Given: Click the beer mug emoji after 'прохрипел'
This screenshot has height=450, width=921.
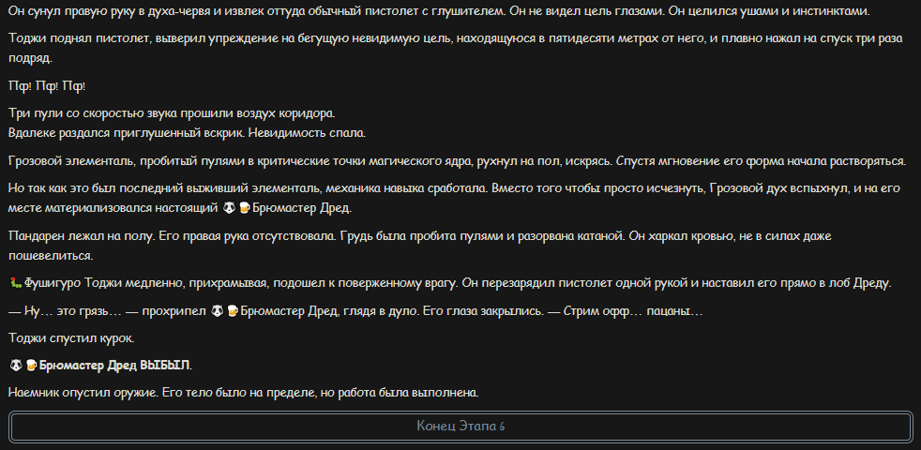Looking at the screenshot, I should click(232, 311).
